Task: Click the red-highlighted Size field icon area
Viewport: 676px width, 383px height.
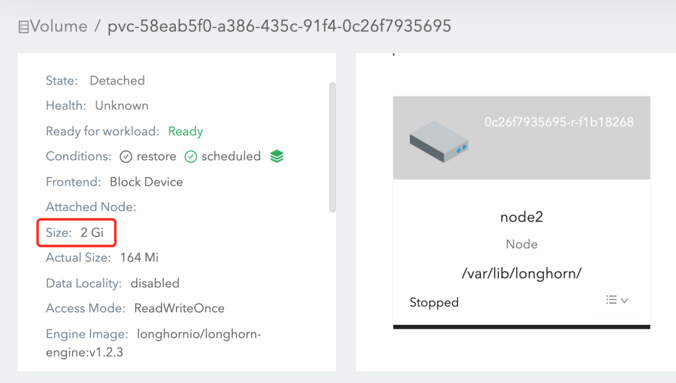Action: 76,232
